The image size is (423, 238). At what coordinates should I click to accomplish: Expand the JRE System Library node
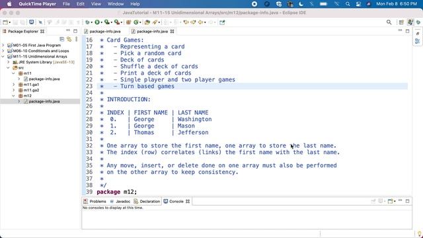9,62
